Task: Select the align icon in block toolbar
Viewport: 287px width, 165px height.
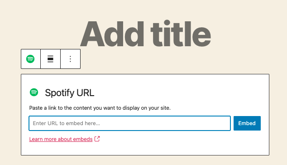Action: pyautogui.click(x=50, y=59)
